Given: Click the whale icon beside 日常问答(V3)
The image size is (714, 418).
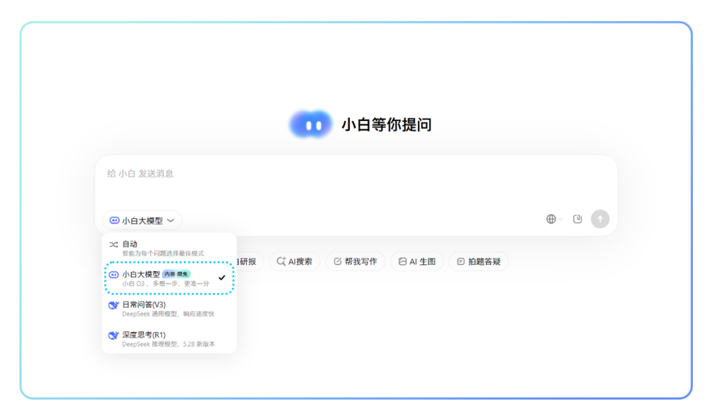Looking at the screenshot, I should (114, 305).
